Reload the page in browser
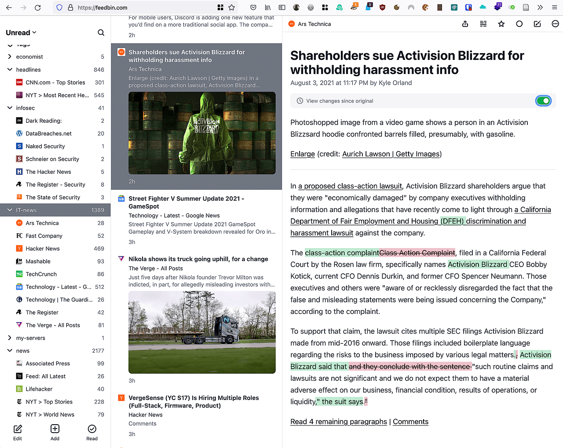 pyautogui.click(x=38, y=7)
